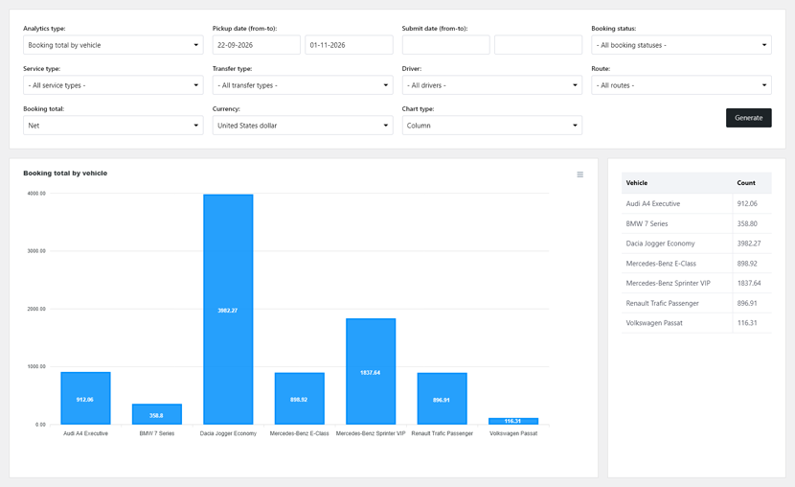The height and width of the screenshot is (487, 795).
Task: Focus the pickup date to field 01-11-2026
Action: 349,45
